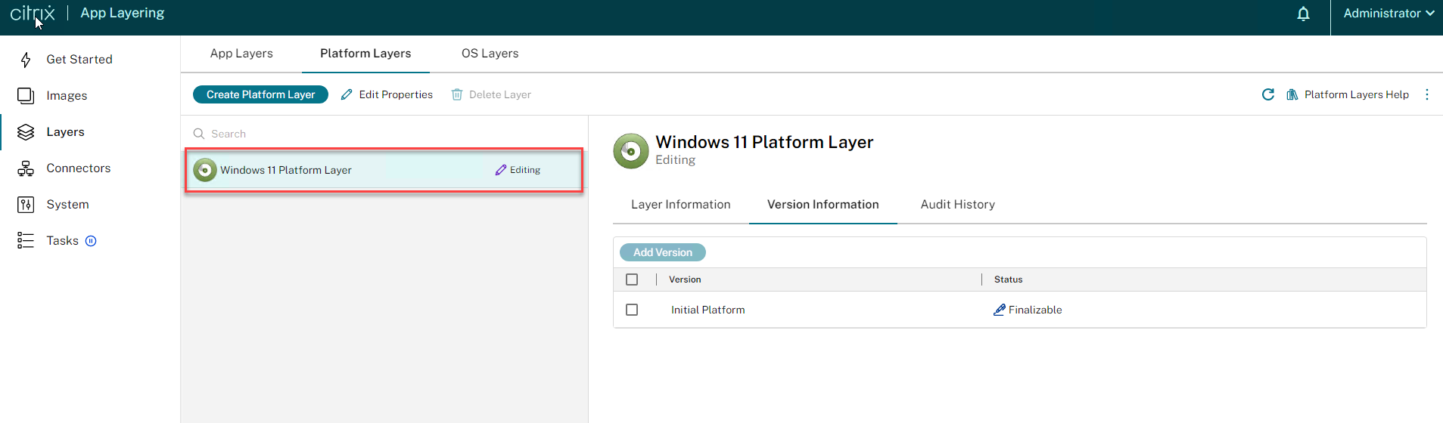Select all versions with header checkbox
Screen dimensions: 1443x423
pyautogui.click(x=632, y=279)
